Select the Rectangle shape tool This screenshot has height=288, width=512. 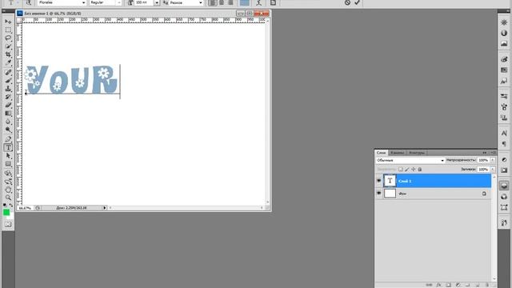(x=8, y=164)
